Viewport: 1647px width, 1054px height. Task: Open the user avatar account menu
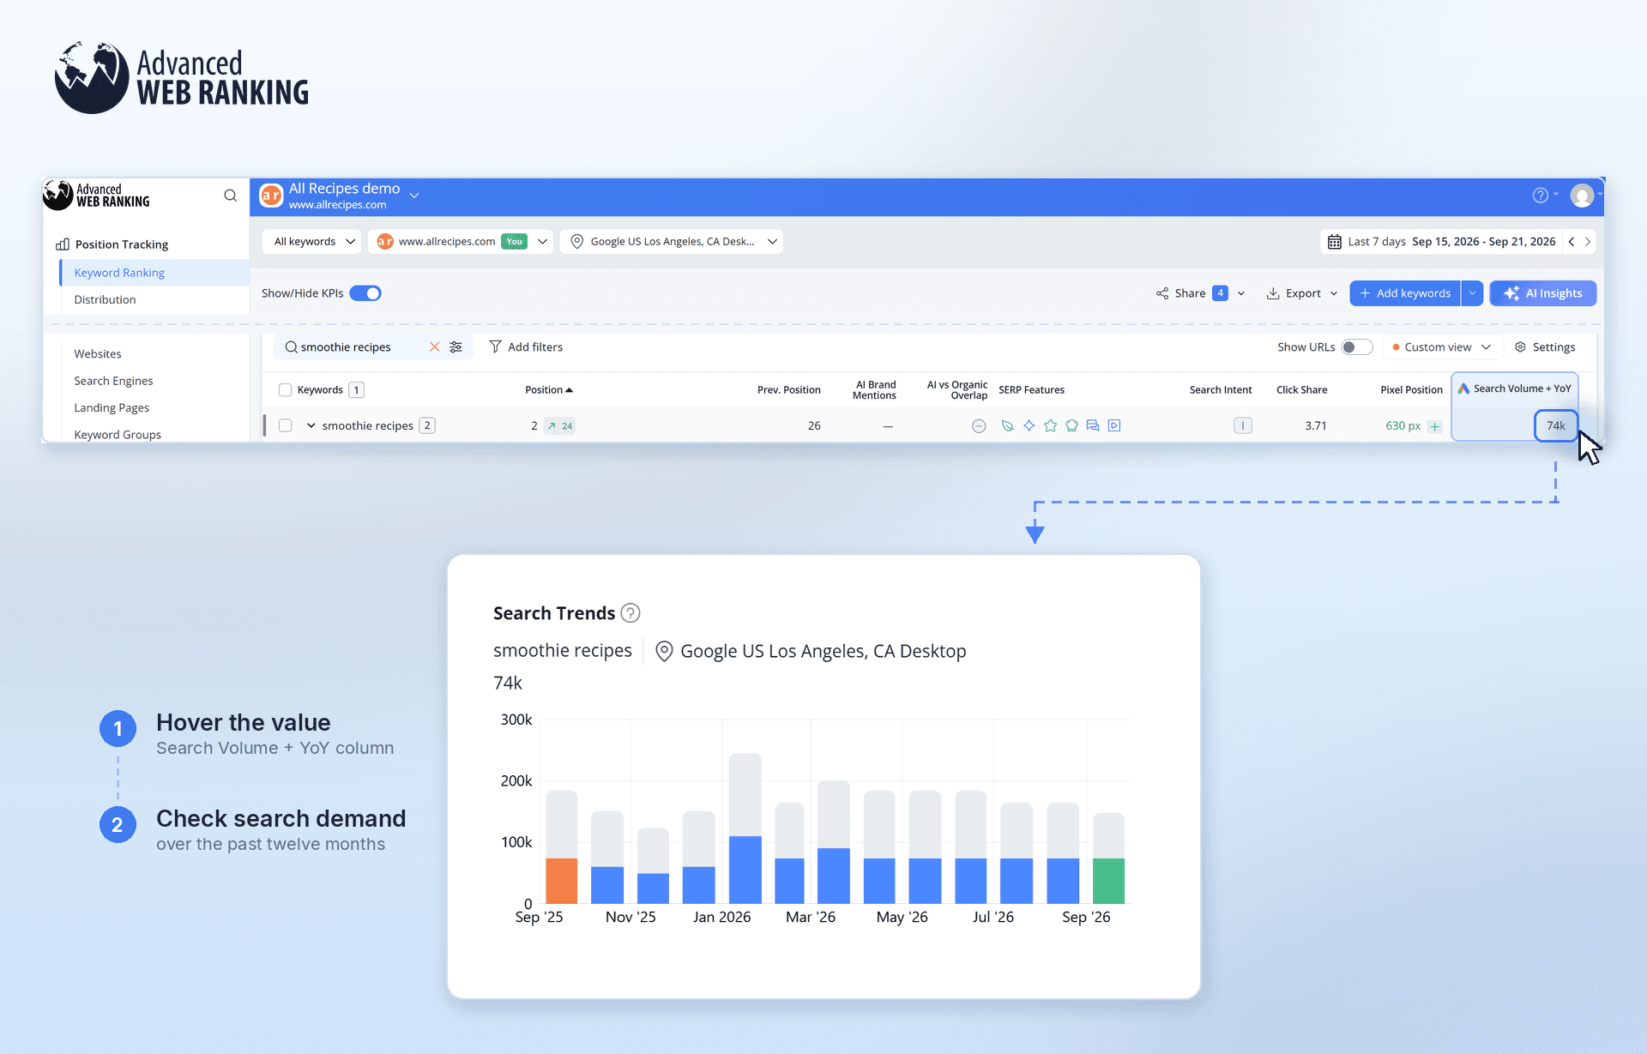pyautogui.click(x=1582, y=196)
